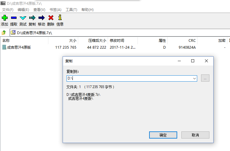Select the 成吉思汗4原版 folder row

point(19,47)
